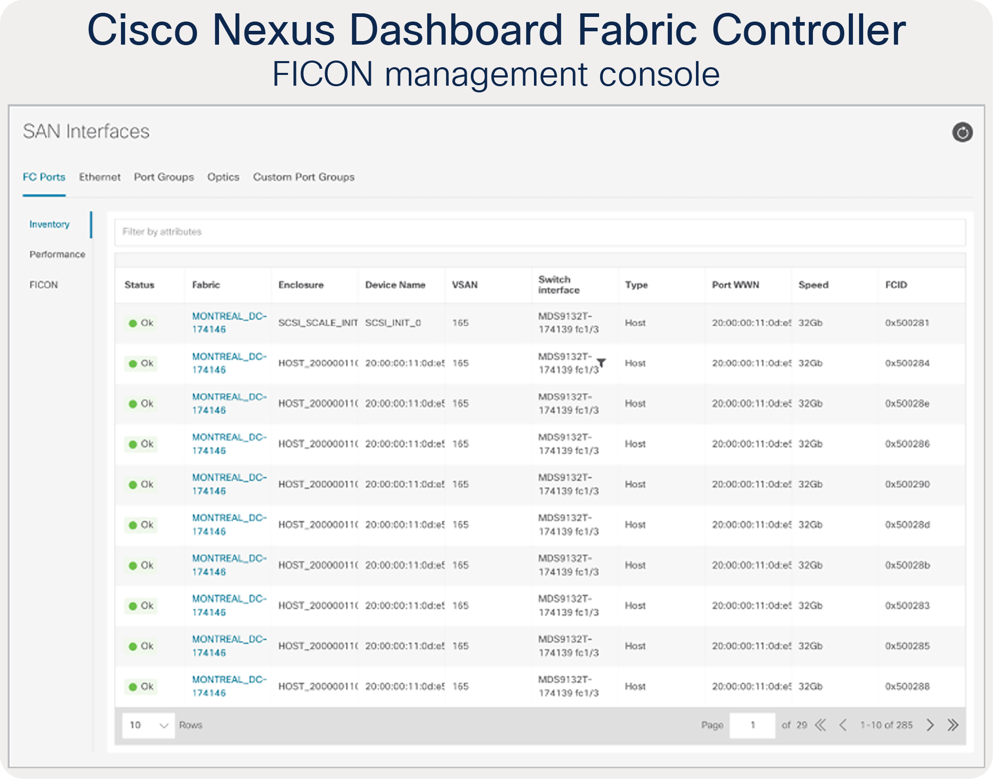Open the Custom Port Groups tab
This screenshot has height=779, width=993.
coord(304,177)
